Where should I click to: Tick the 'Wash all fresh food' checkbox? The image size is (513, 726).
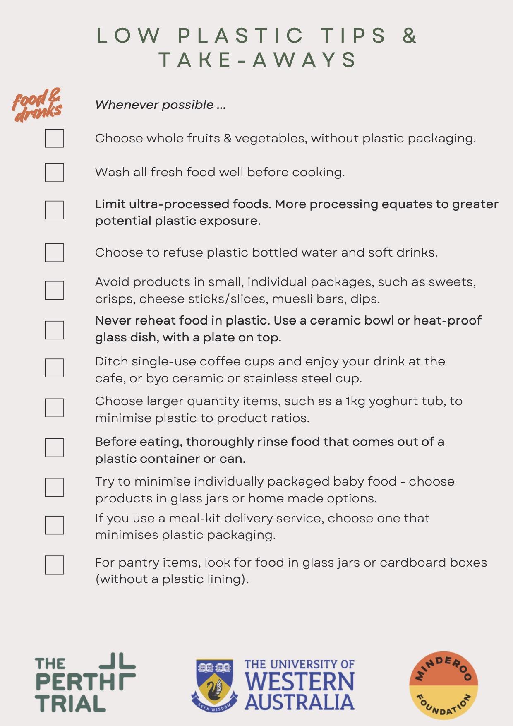(54, 172)
